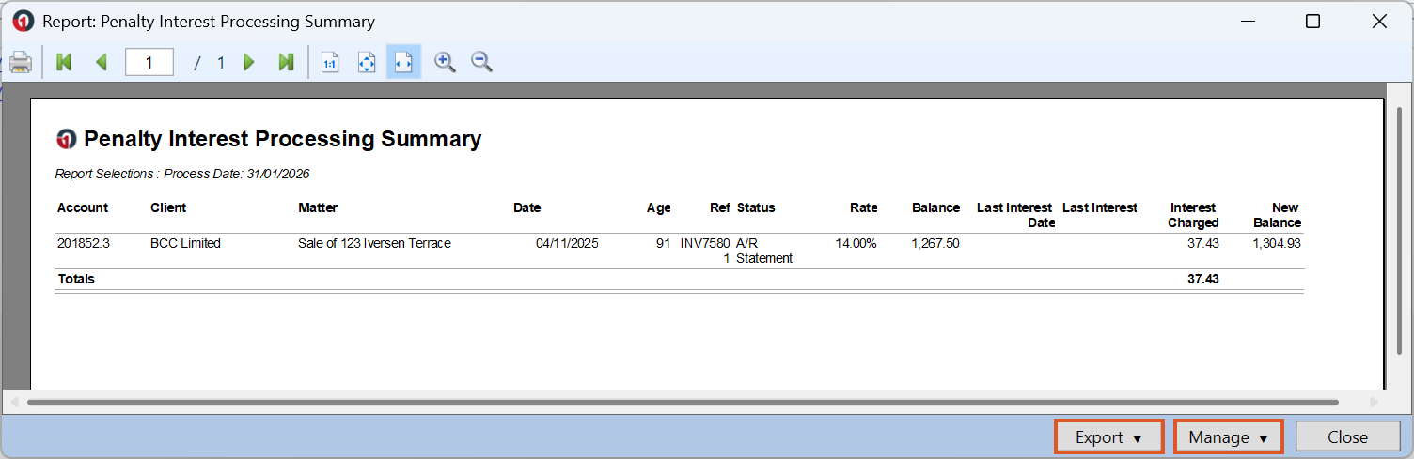This screenshot has width=1414, height=459.
Task: Click the Interest Charged column header
Action: pyautogui.click(x=1193, y=215)
